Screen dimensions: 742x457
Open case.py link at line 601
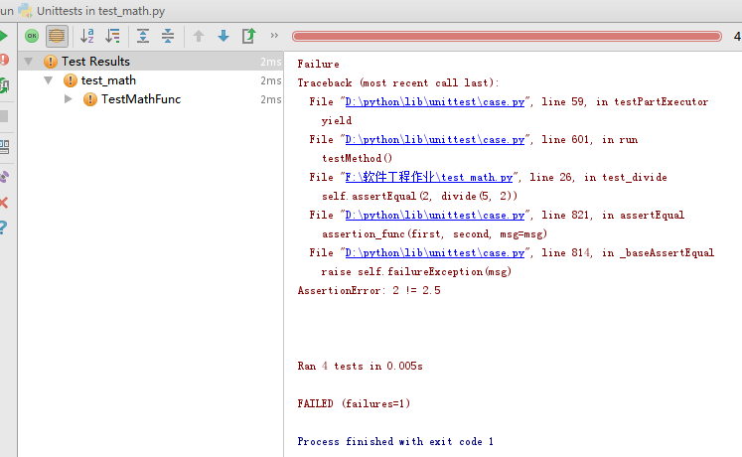435,139
